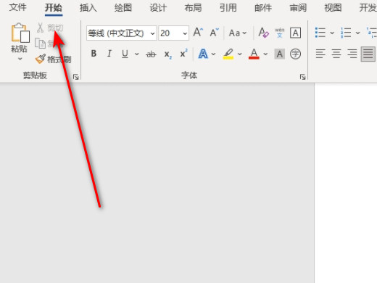377x283 pixels.
Task: Apply red font color
Action: 254,54
